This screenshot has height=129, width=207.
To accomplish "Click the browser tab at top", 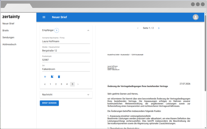I will (19, 6).
